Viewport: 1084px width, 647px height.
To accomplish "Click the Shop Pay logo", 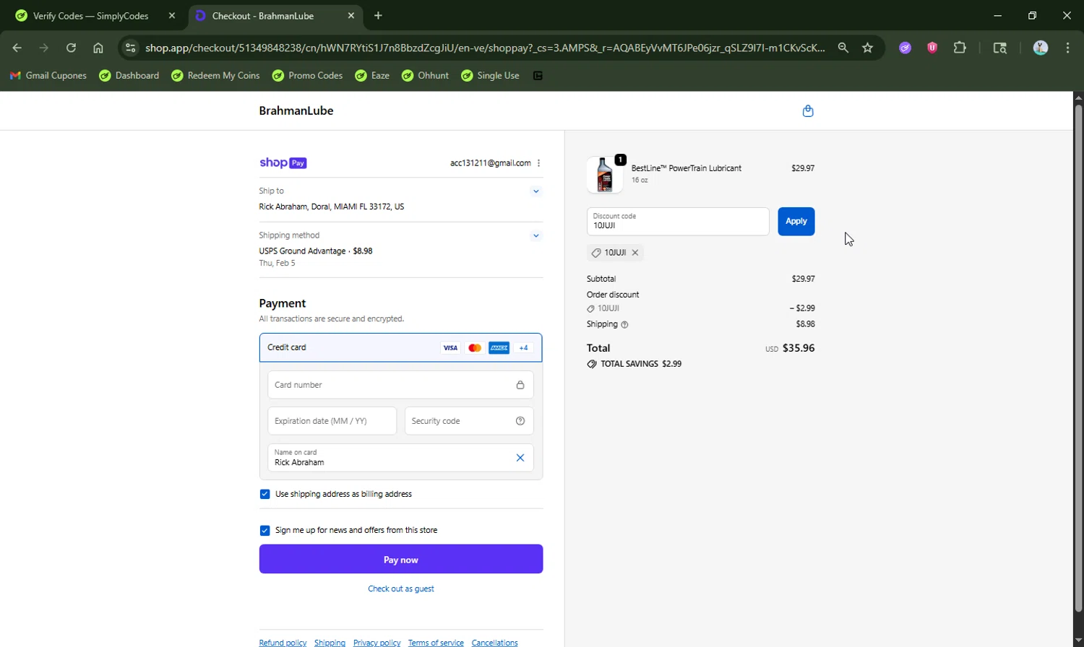I will tap(283, 163).
